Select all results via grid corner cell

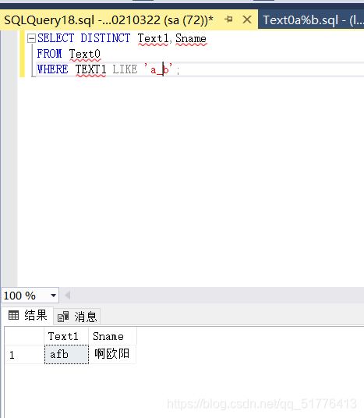(x=24, y=336)
